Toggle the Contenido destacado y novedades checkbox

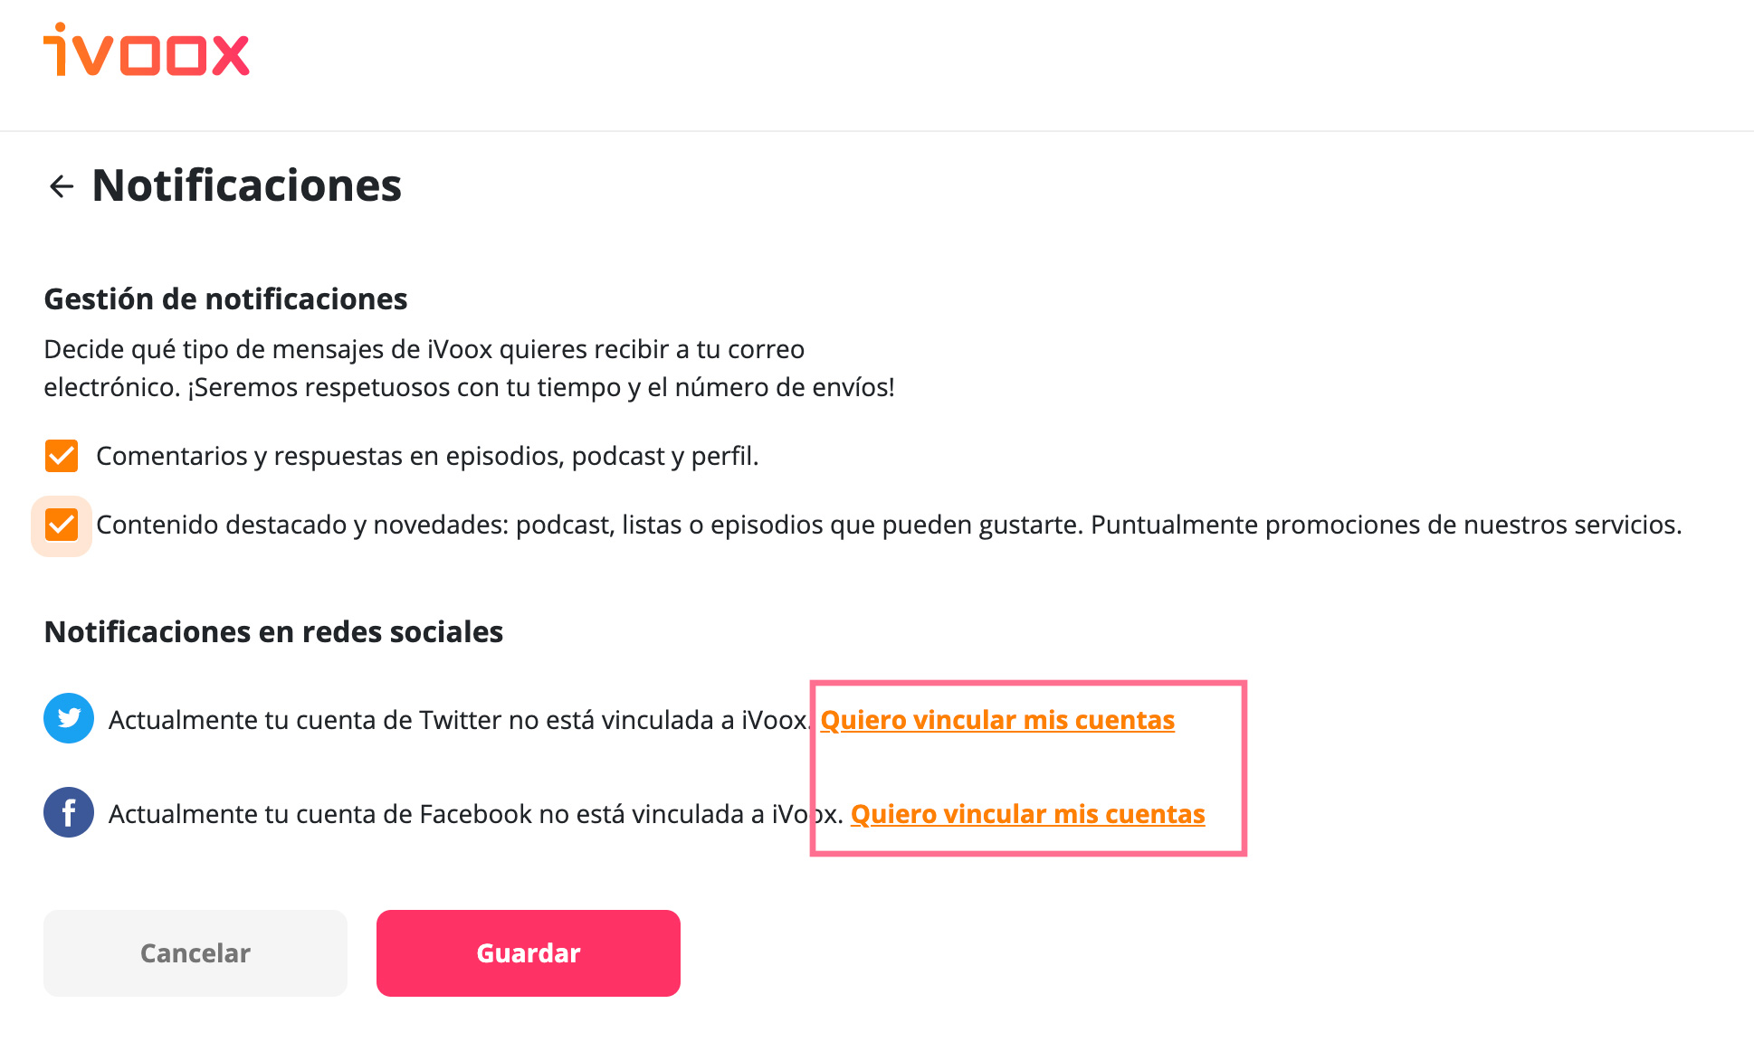(x=62, y=525)
